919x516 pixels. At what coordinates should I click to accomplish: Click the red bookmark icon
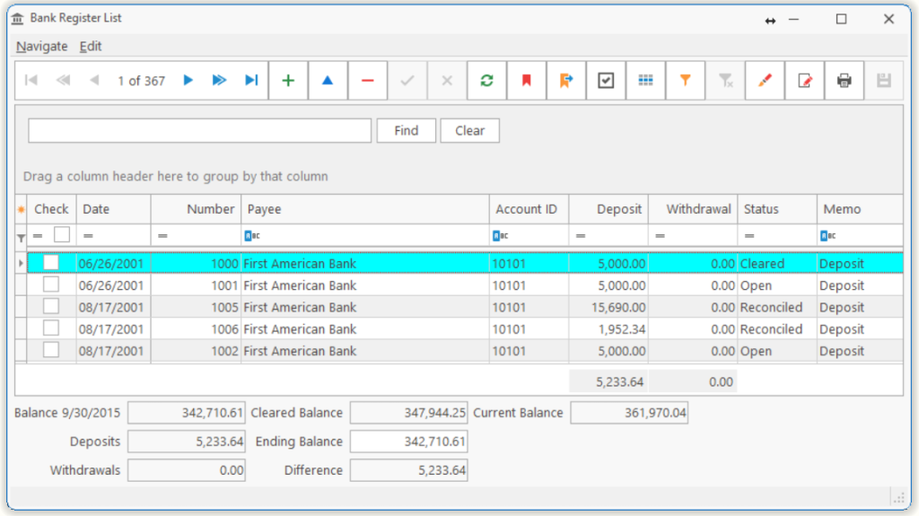click(x=527, y=81)
